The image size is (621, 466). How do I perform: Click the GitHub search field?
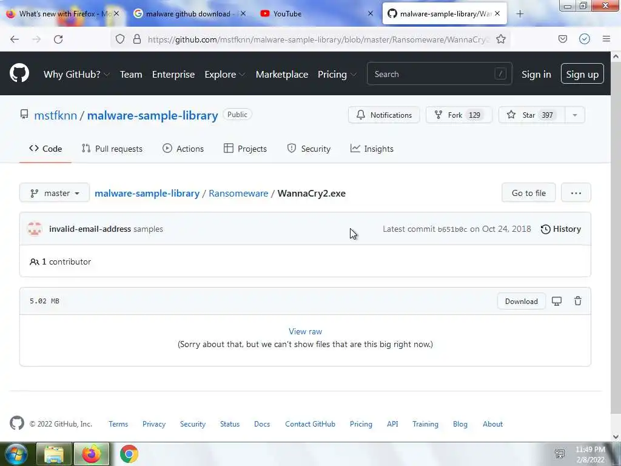point(439,74)
